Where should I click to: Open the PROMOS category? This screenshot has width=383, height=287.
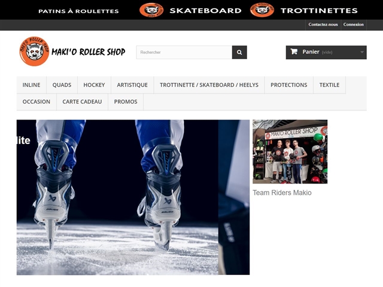click(x=126, y=102)
